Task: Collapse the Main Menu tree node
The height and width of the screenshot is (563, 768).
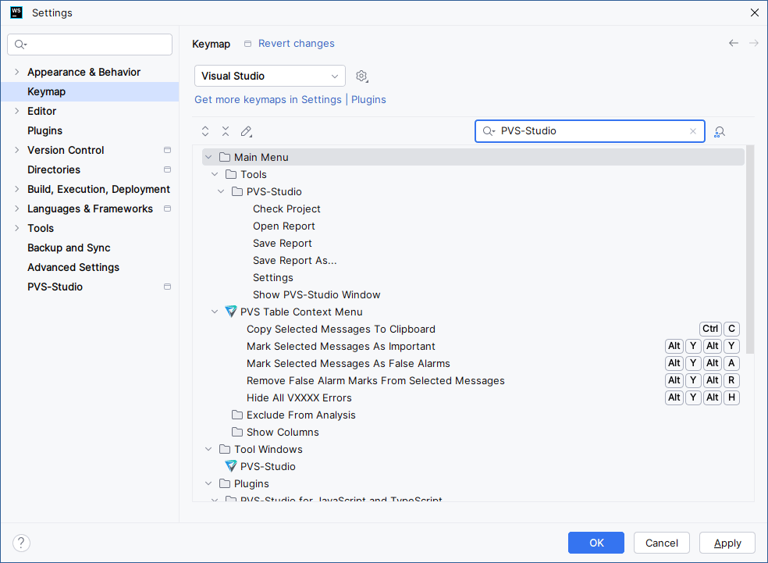Action: pyautogui.click(x=208, y=157)
